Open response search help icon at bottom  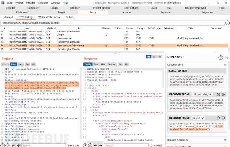[85, 145]
